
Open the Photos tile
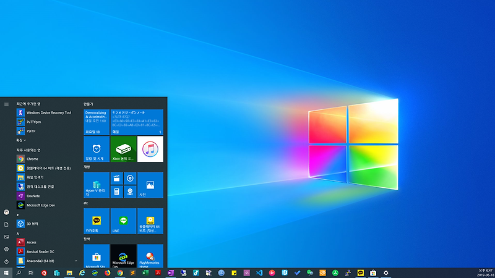150,185
